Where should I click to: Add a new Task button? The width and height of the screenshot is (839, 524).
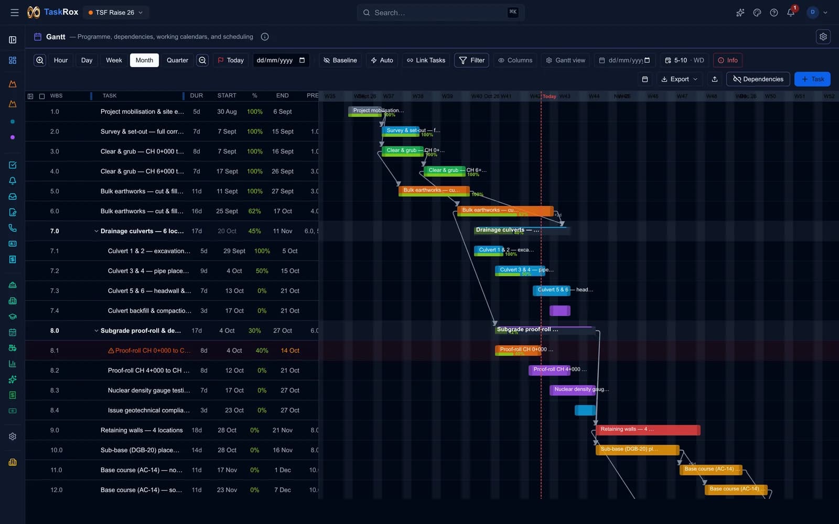[812, 79]
